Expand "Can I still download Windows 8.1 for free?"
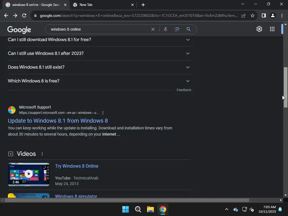288x216 pixels. click(99, 40)
